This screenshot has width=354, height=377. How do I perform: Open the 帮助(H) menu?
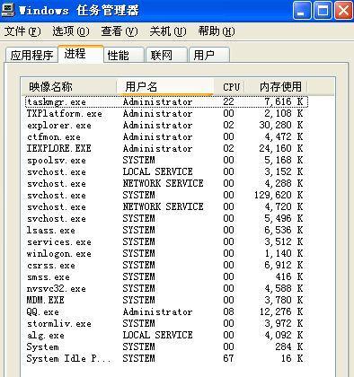pos(217,31)
